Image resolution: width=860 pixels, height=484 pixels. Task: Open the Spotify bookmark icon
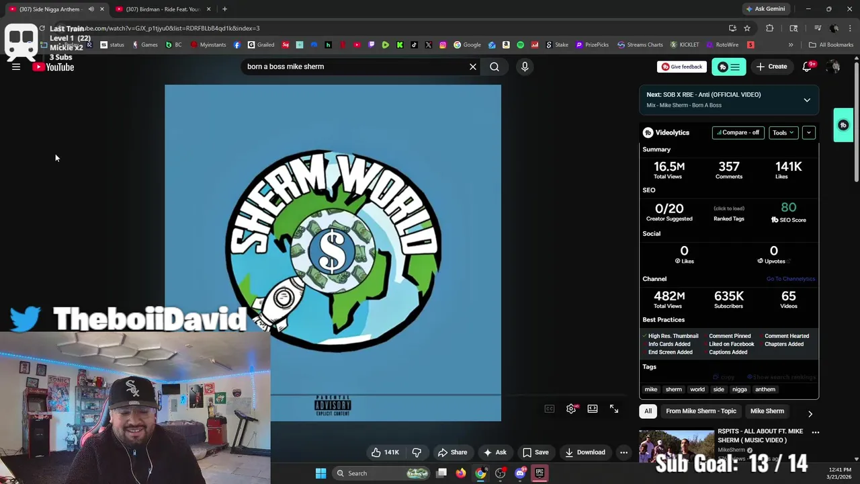point(520,45)
